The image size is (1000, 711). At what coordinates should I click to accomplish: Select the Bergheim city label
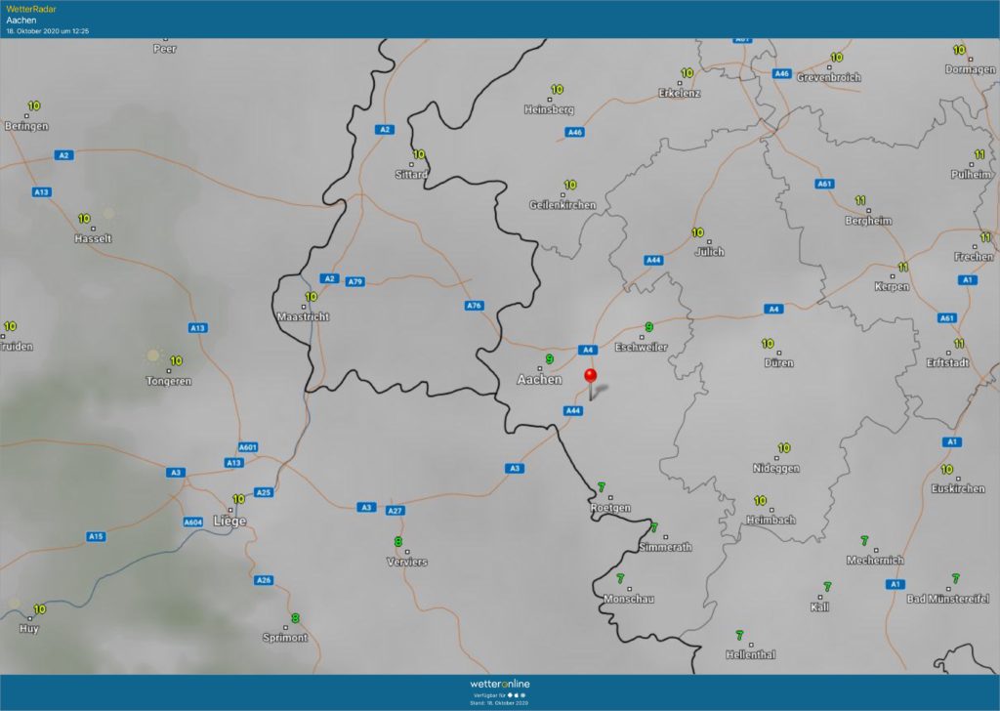coord(868,222)
